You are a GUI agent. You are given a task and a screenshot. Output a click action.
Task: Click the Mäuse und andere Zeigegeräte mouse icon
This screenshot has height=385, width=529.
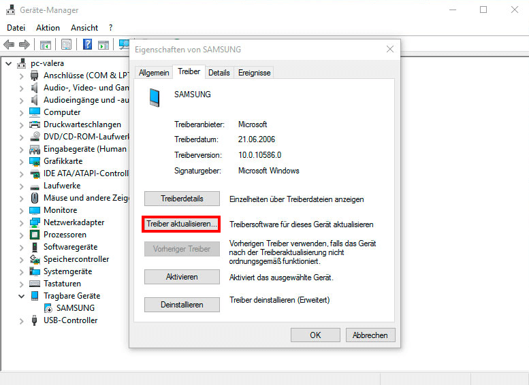[x=35, y=198]
